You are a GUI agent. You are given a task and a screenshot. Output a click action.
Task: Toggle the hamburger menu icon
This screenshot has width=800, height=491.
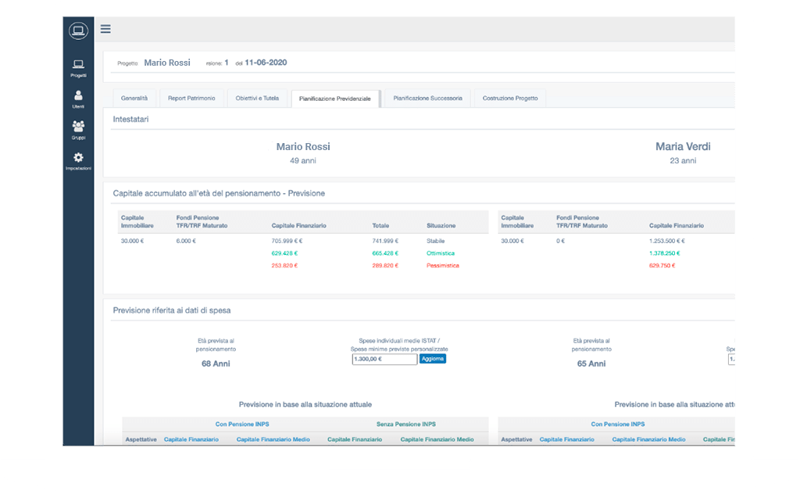point(105,29)
